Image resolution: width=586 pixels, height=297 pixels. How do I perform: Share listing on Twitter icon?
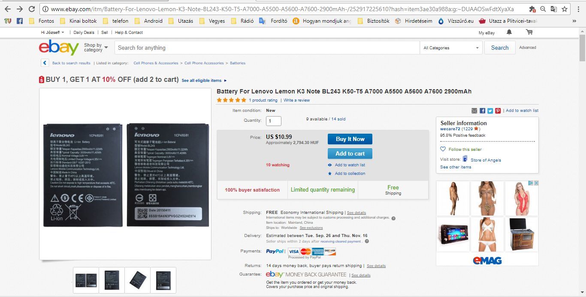[x=490, y=111]
